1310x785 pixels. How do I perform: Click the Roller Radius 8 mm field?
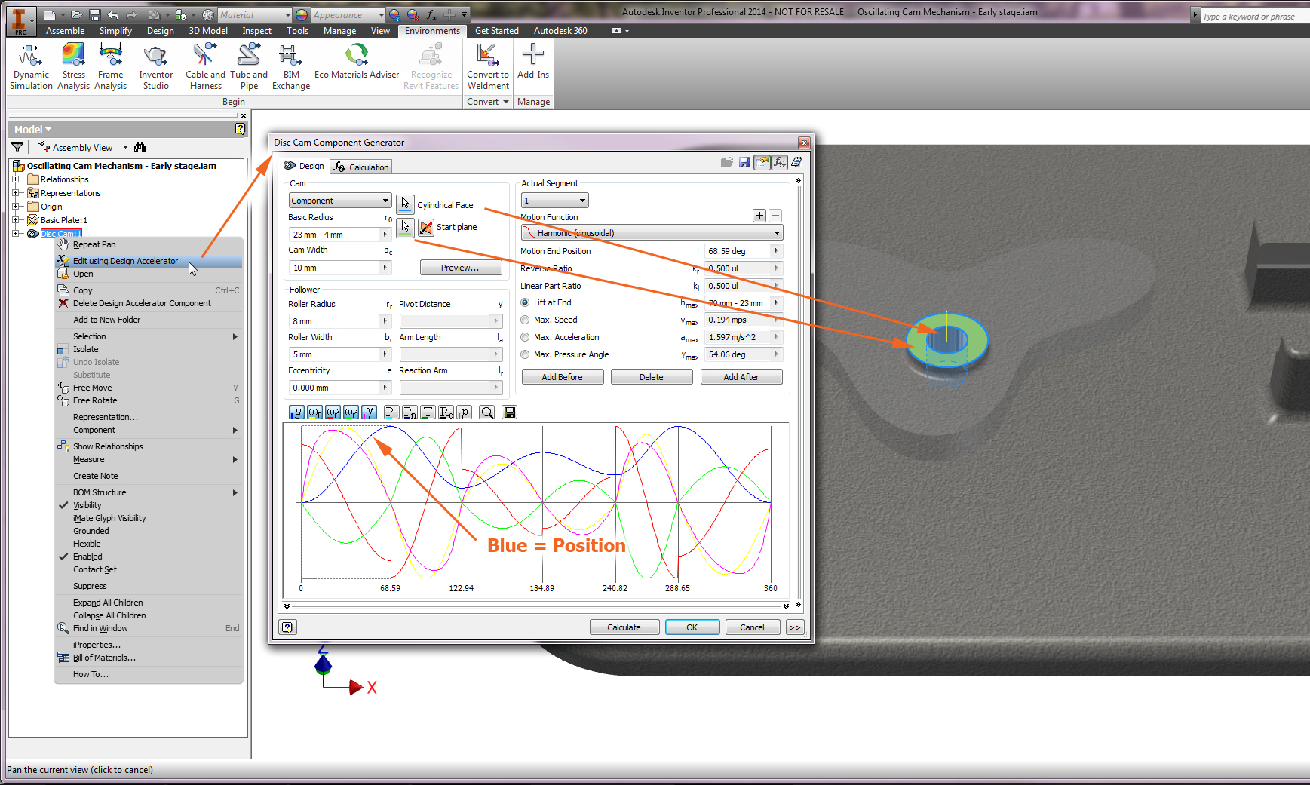(x=339, y=321)
